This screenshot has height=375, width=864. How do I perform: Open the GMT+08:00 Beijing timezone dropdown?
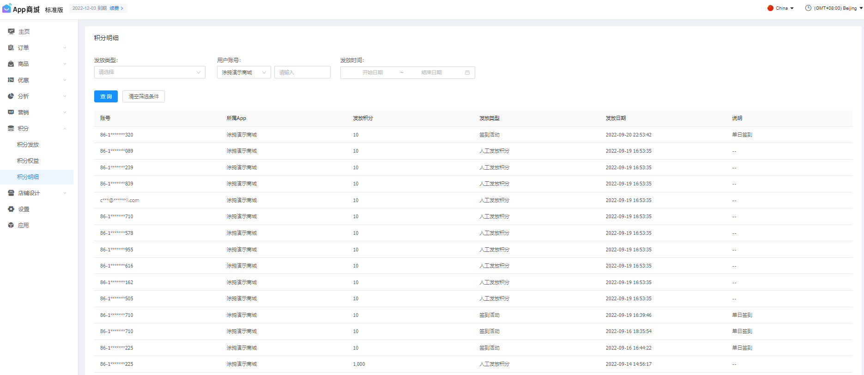pyautogui.click(x=834, y=8)
